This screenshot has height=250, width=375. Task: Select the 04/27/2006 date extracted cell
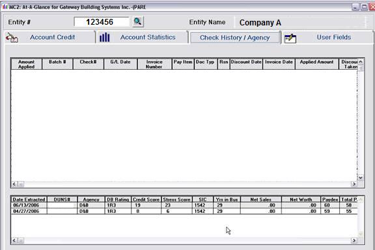[x=29, y=211]
